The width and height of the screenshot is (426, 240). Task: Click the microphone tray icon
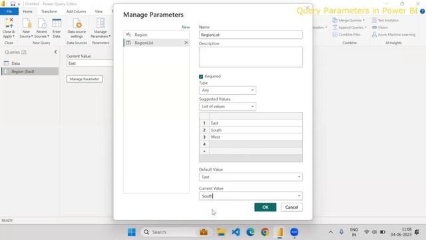[x=341, y=232]
